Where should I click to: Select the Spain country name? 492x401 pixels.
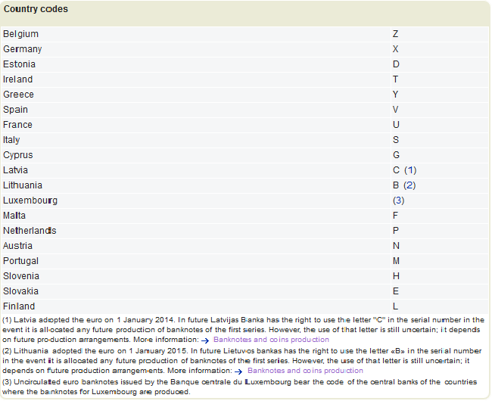[x=15, y=110]
